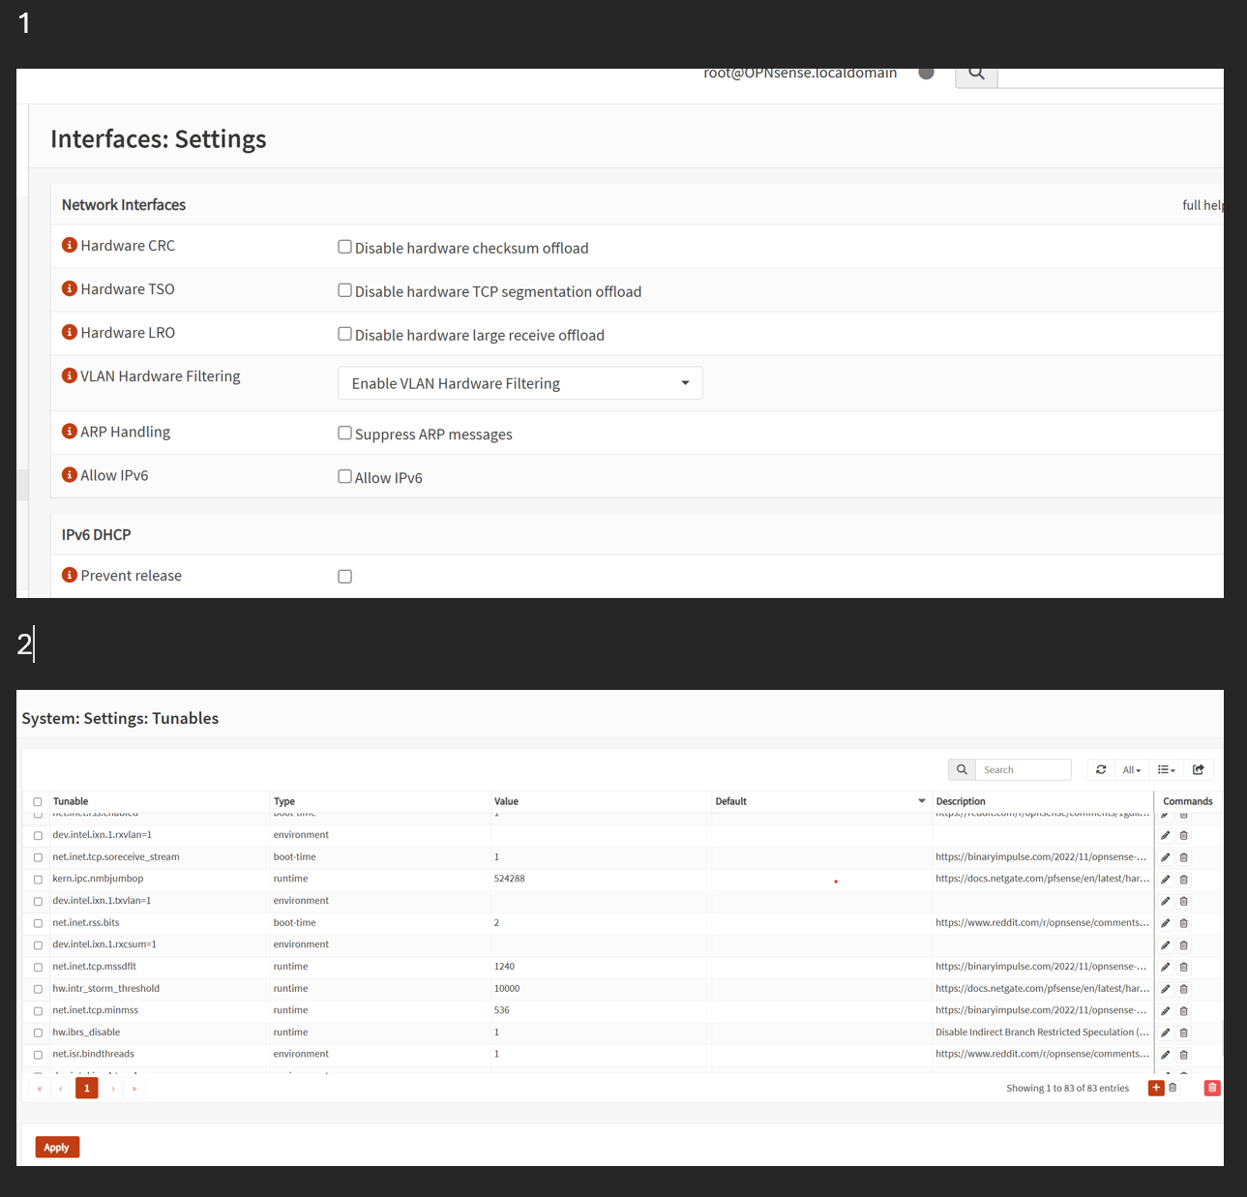Viewport: 1247px width, 1197px height.
Task: Click the red trash button at the table footer
Action: pos(1212,1088)
